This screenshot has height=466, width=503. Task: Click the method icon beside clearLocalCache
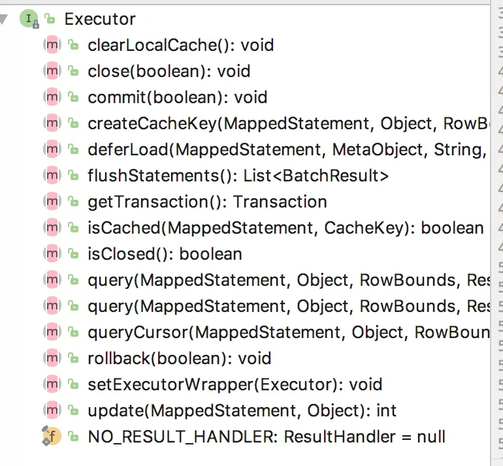(x=52, y=45)
